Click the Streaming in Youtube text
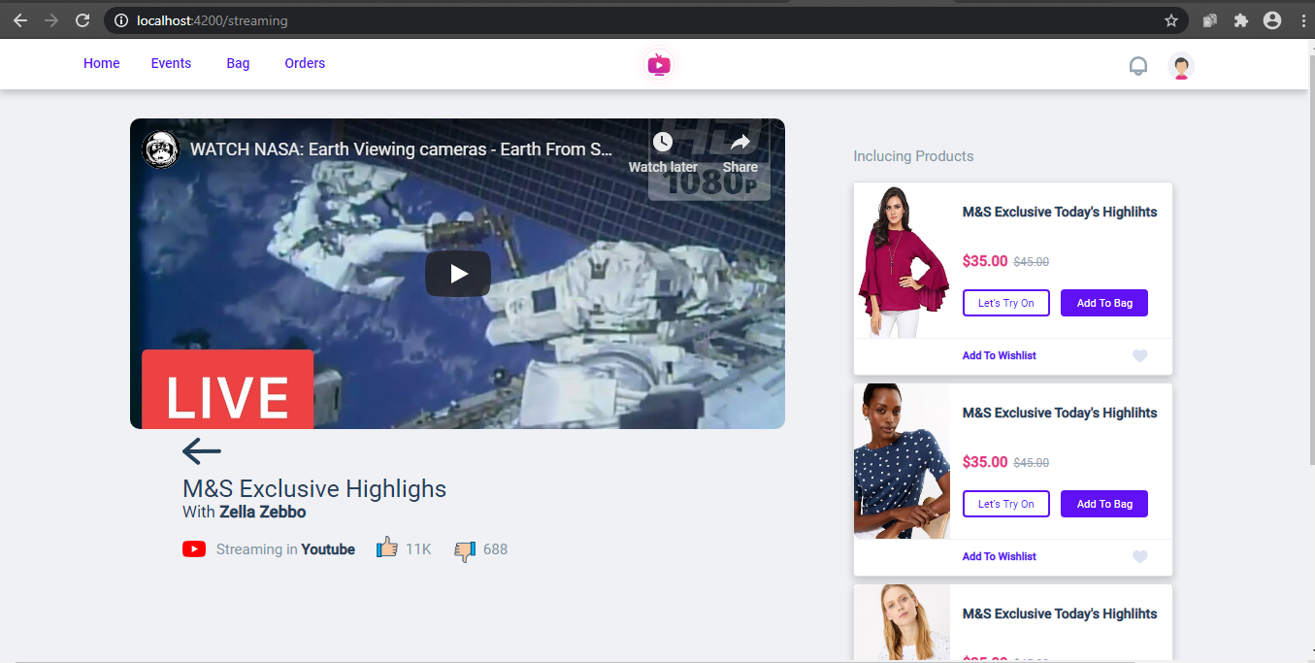1315x663 pixels. (x=285, y=549)
